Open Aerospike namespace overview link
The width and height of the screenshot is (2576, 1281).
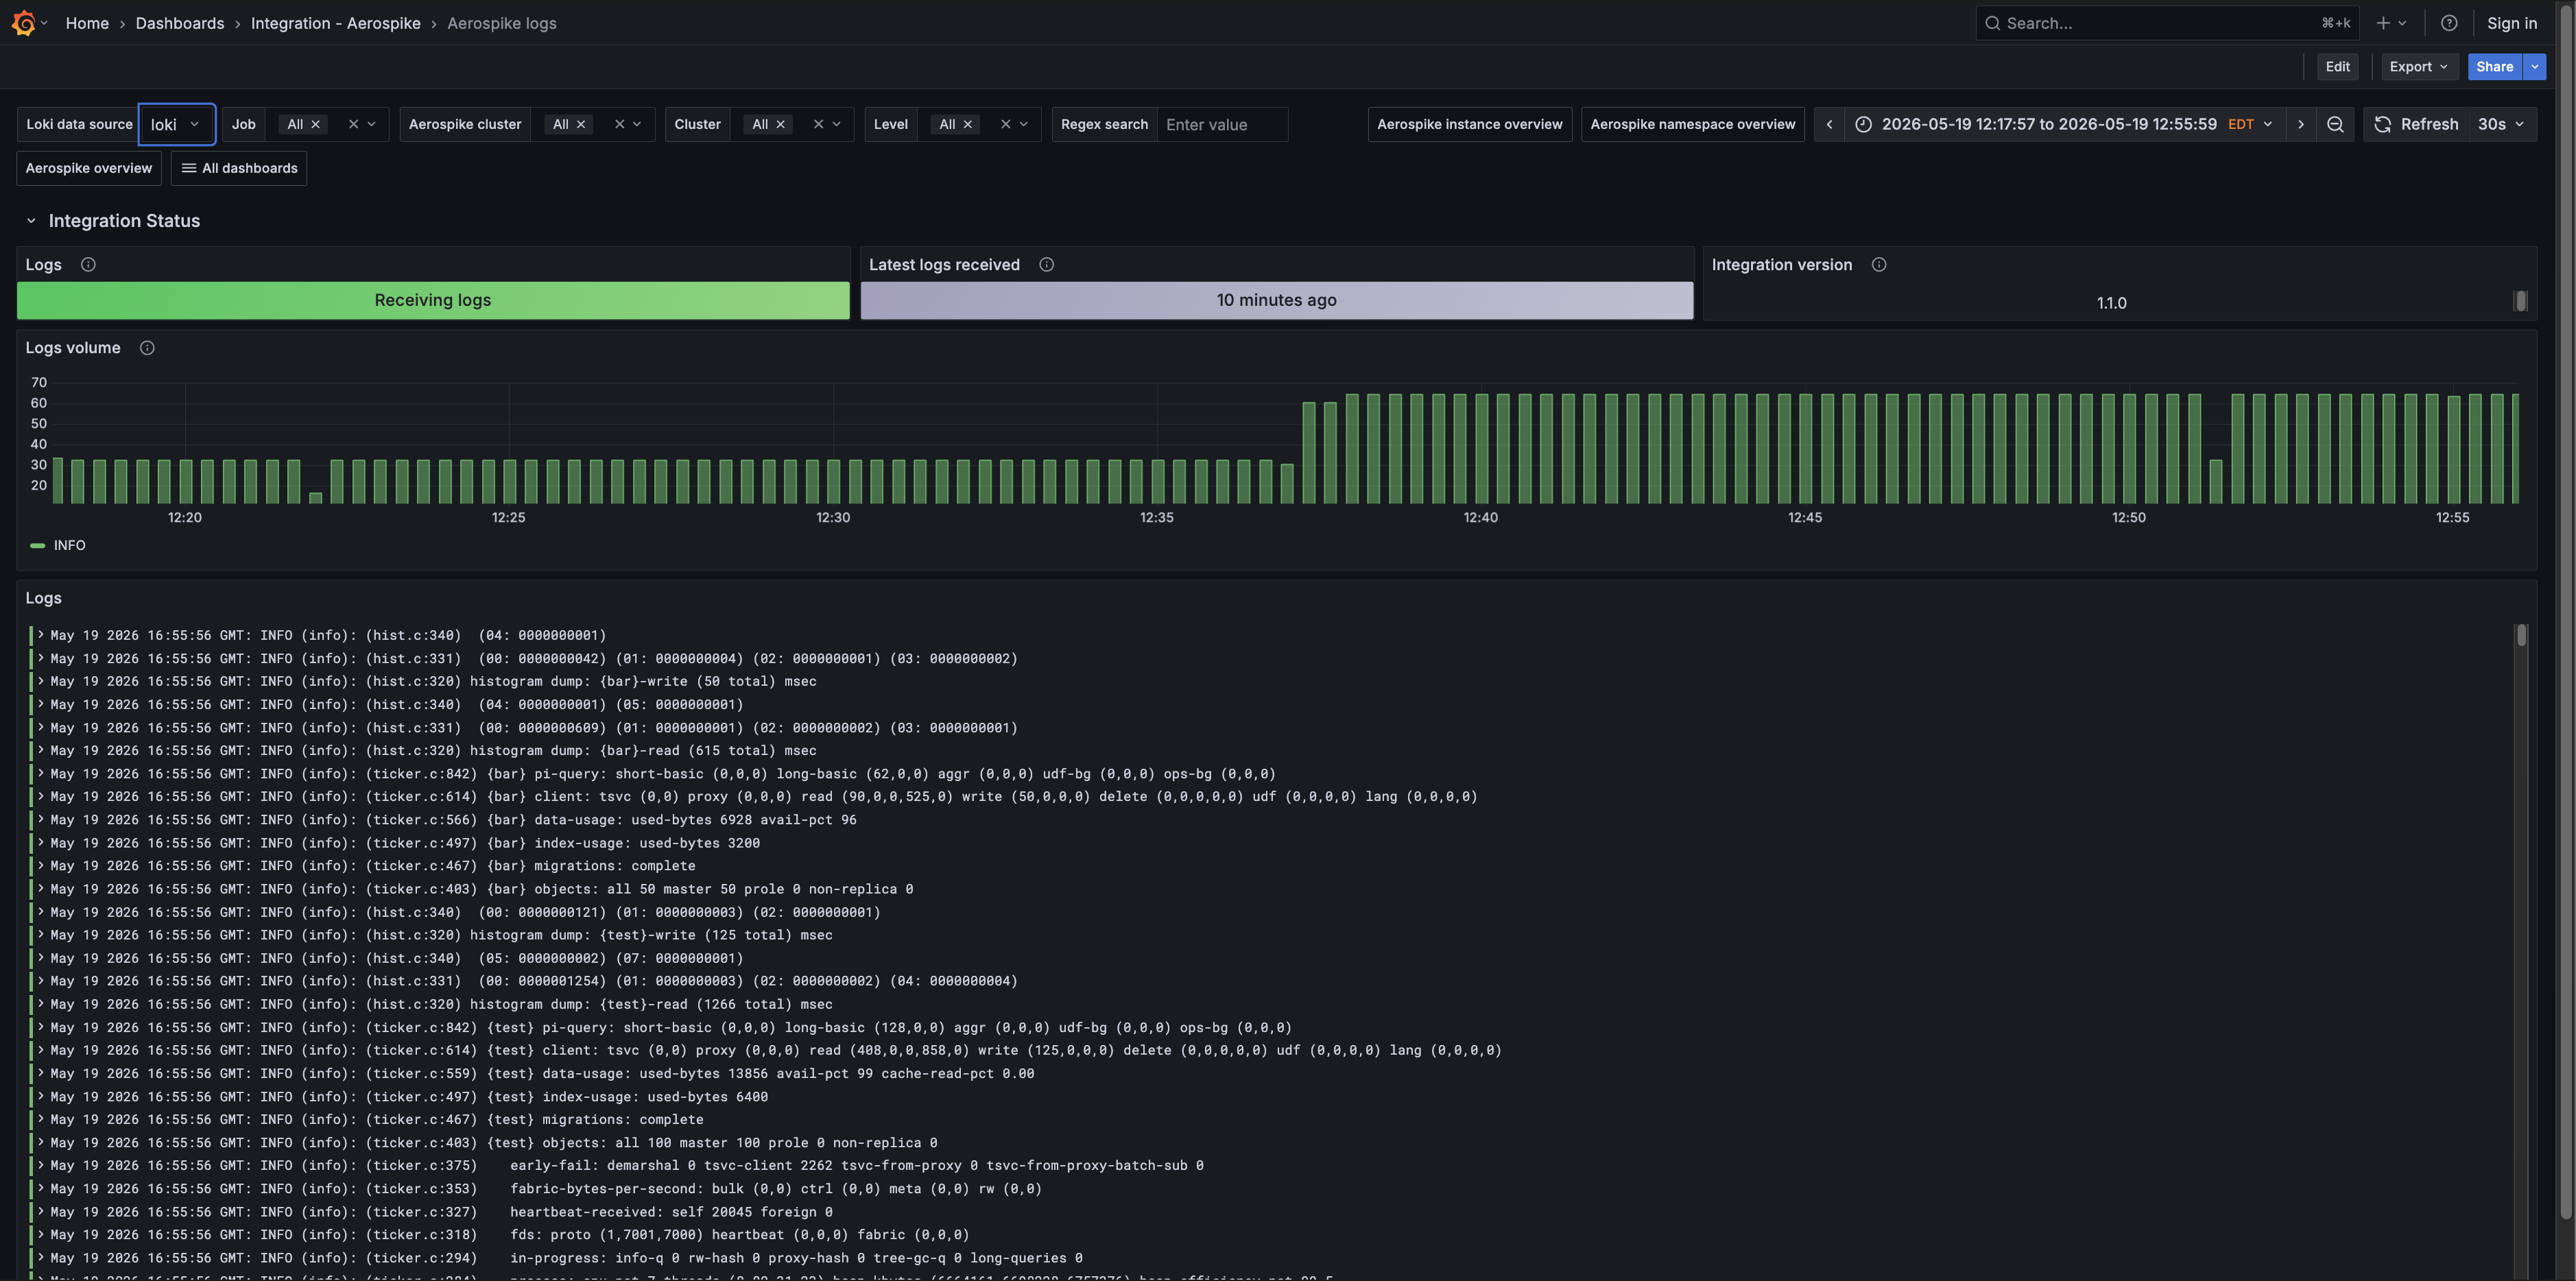click(x=1692, y=124)
